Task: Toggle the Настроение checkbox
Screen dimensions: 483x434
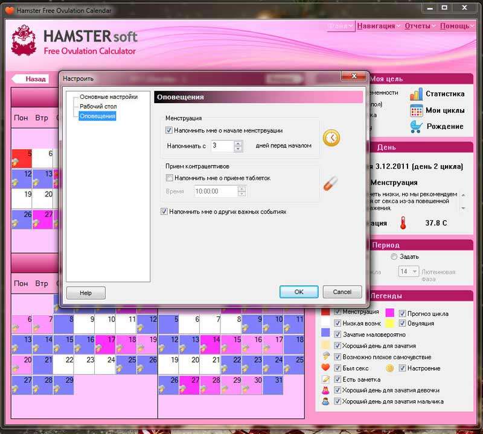Action: (x=402, y=368)
